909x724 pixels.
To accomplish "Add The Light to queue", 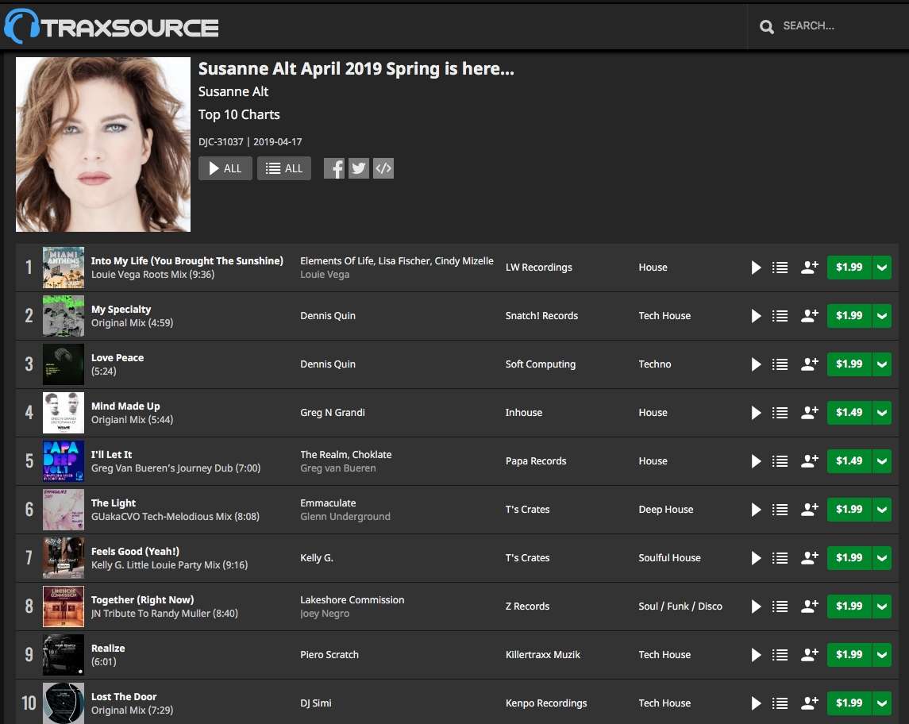I will [780, 510].
